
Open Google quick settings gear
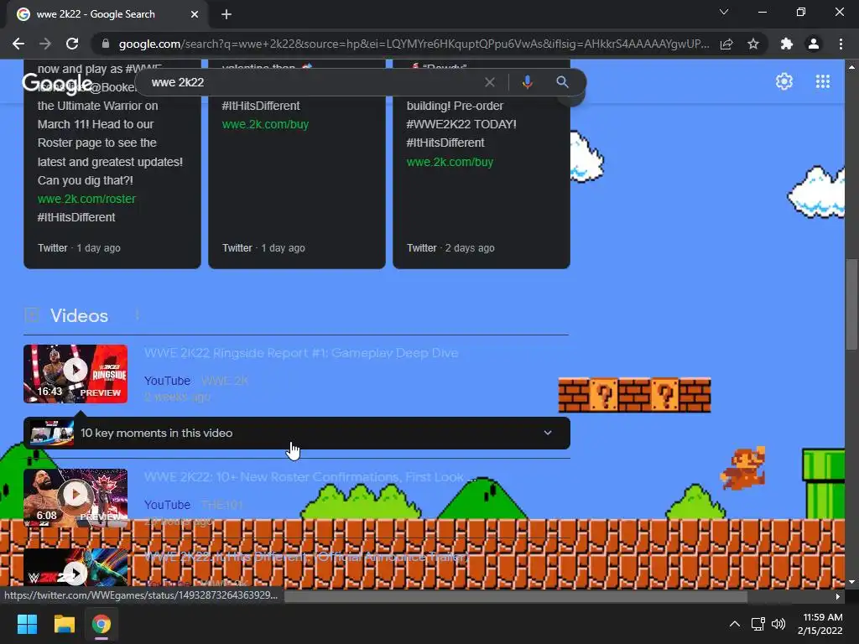[784, 81]
